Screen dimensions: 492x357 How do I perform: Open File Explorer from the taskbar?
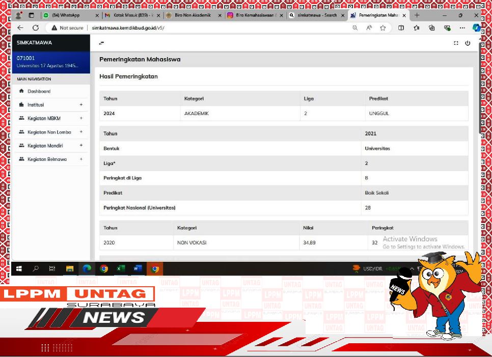70,268
